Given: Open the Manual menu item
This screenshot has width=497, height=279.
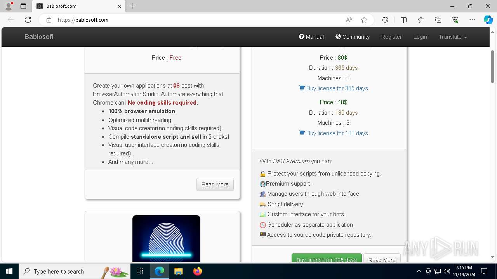Looking at the screenshot, I should [311, 37].
